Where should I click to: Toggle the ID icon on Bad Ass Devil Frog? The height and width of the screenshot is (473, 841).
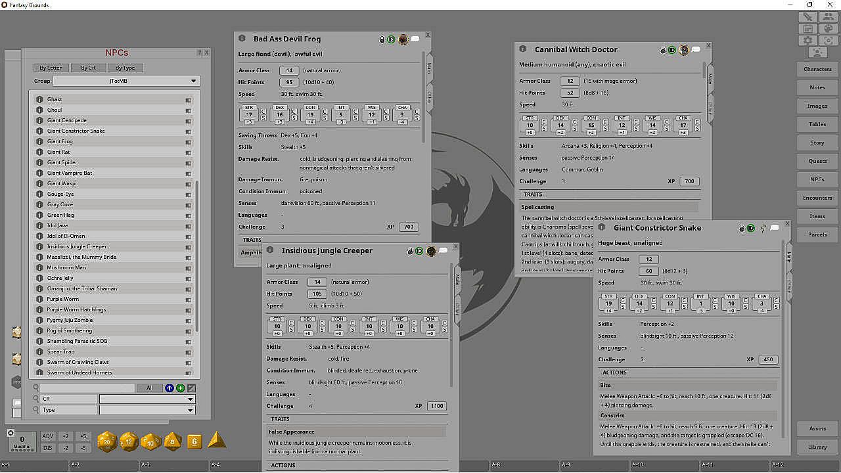click(x=391, y=40)
